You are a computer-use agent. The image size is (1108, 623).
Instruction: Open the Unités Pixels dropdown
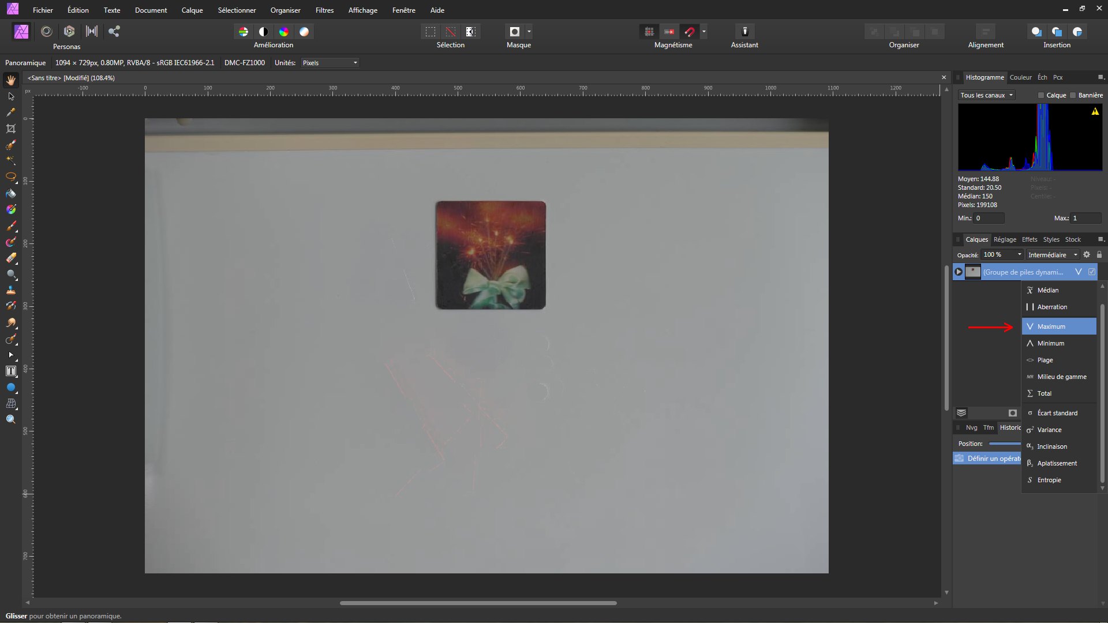coord(330,63)
